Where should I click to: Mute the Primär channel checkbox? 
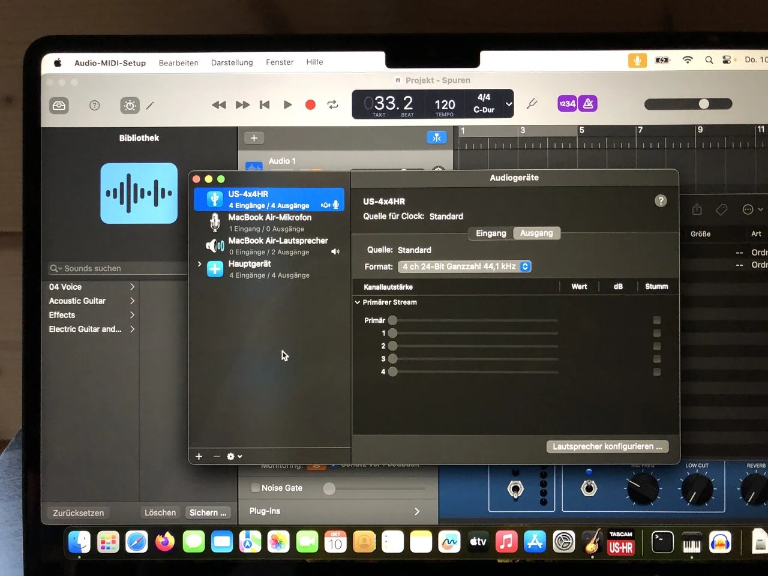[657, 320]
